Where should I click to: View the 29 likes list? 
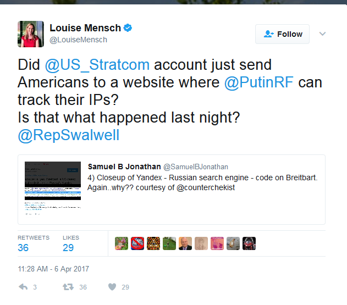(x=71, y=243)
